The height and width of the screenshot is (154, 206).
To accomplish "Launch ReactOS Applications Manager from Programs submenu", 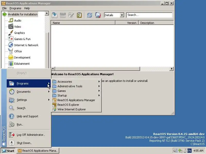I will coord(76,100).
